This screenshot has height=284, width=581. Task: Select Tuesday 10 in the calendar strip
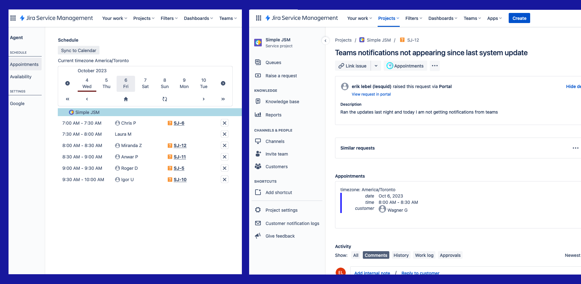(204, 84)
